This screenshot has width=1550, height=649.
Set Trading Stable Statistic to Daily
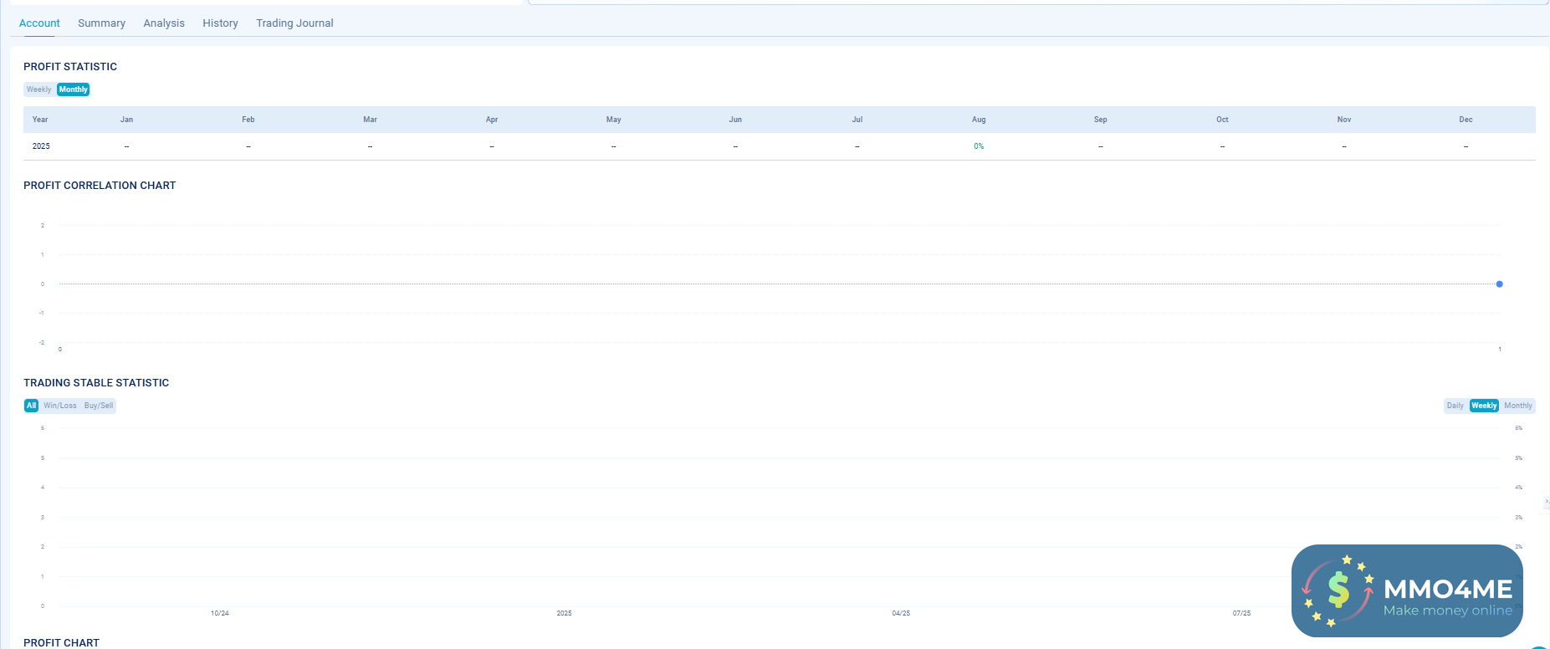1455,406
